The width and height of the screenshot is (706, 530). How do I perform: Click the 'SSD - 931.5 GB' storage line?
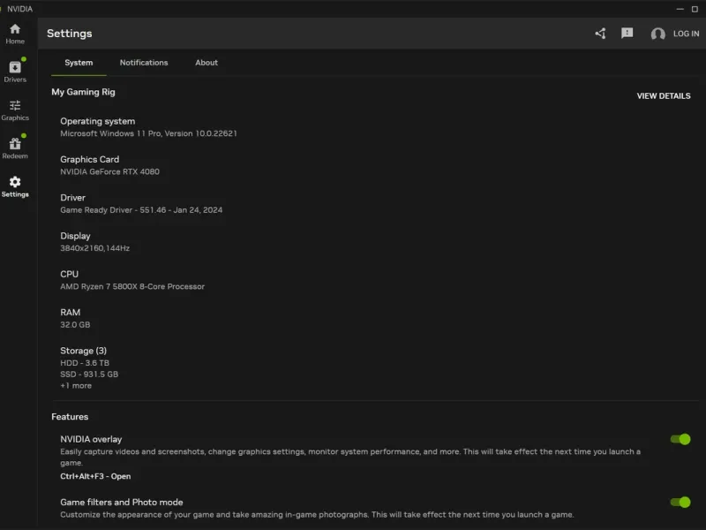(89, 375)
